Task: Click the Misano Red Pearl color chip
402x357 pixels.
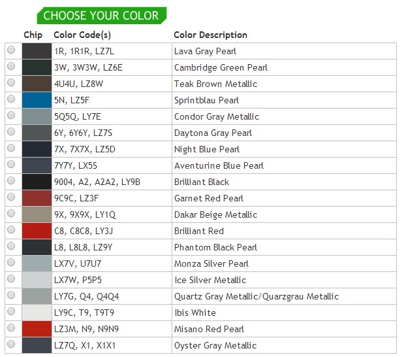Action: coord(36,329)
